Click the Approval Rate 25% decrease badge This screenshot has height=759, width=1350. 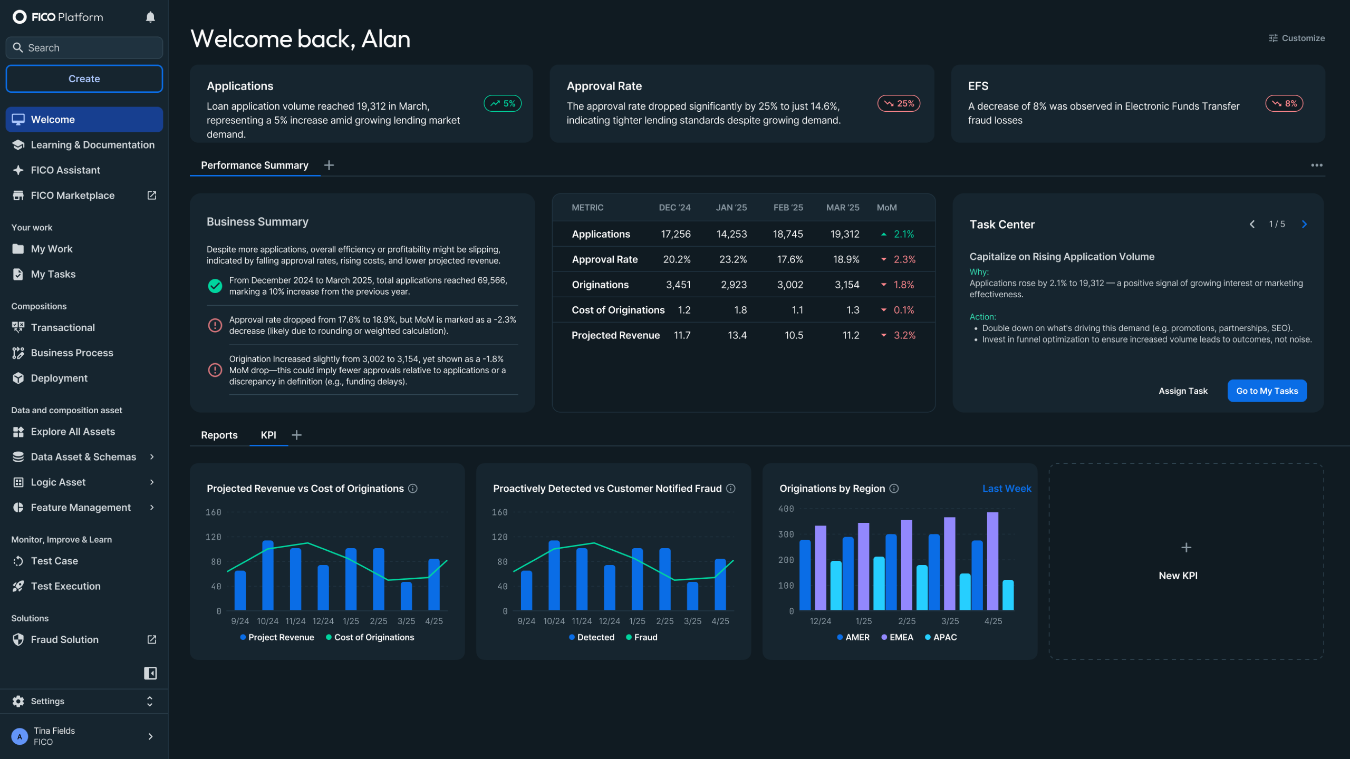point(899,103)
